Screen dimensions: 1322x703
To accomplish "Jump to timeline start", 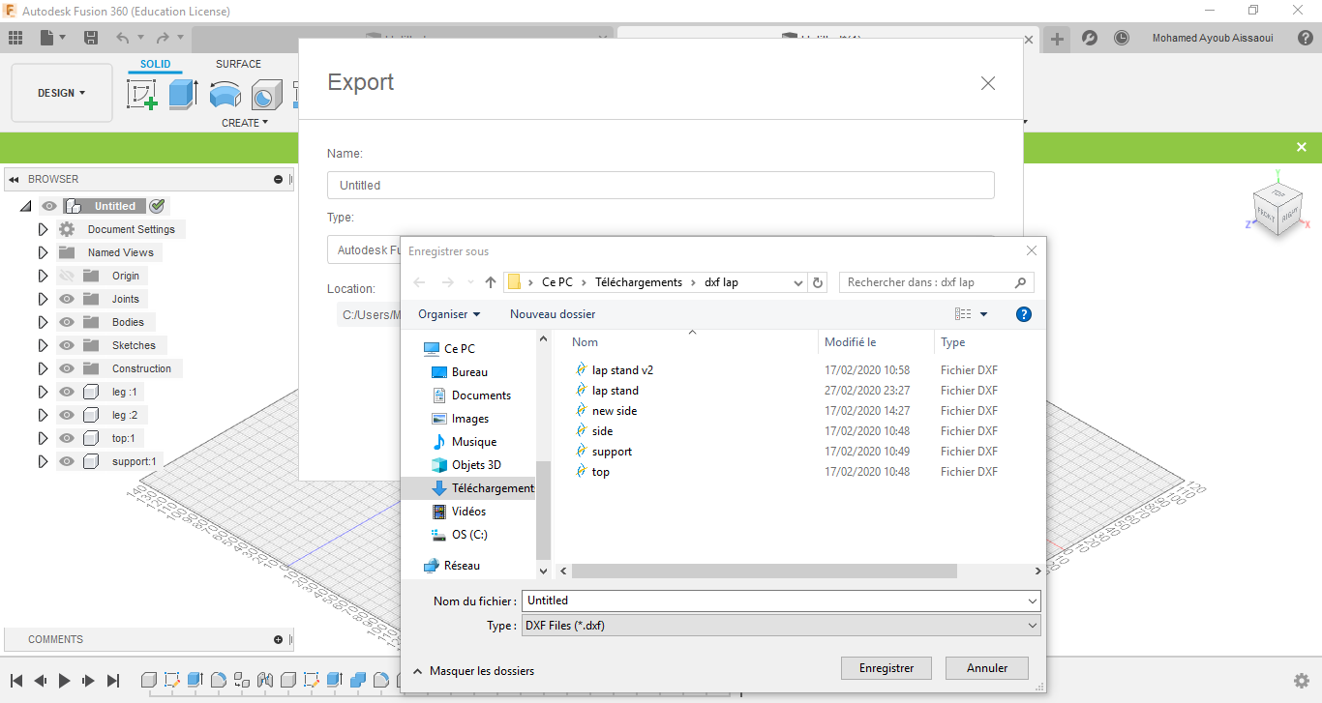I will (16, 681).
